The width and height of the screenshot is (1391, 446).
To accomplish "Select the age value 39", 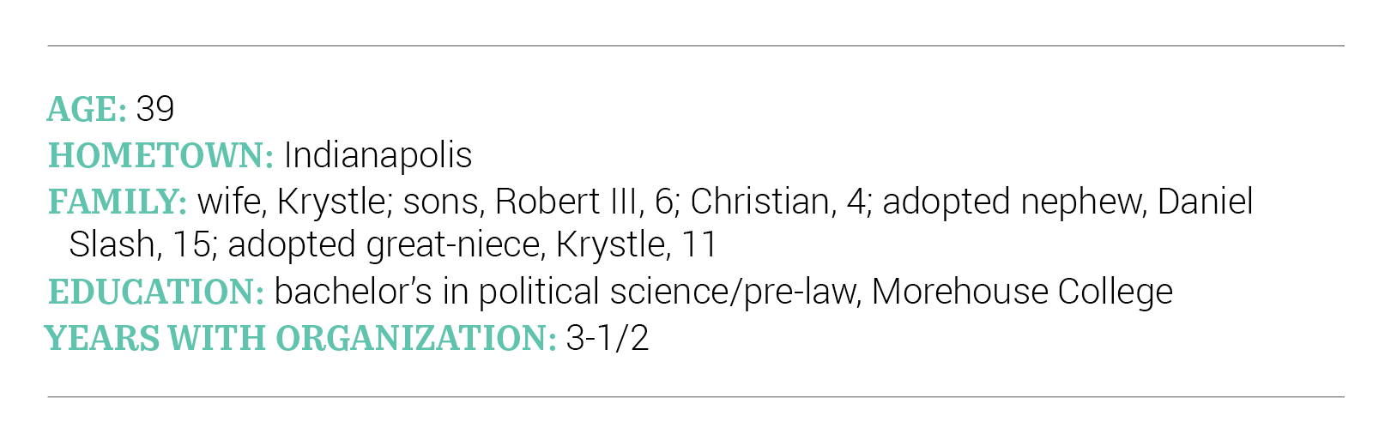I will click(x=155, y=109).
